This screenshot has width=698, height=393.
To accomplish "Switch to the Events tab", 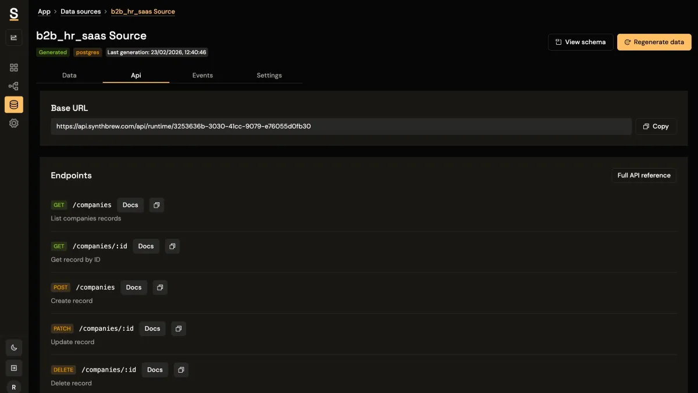I will click(x=202, y=76).
